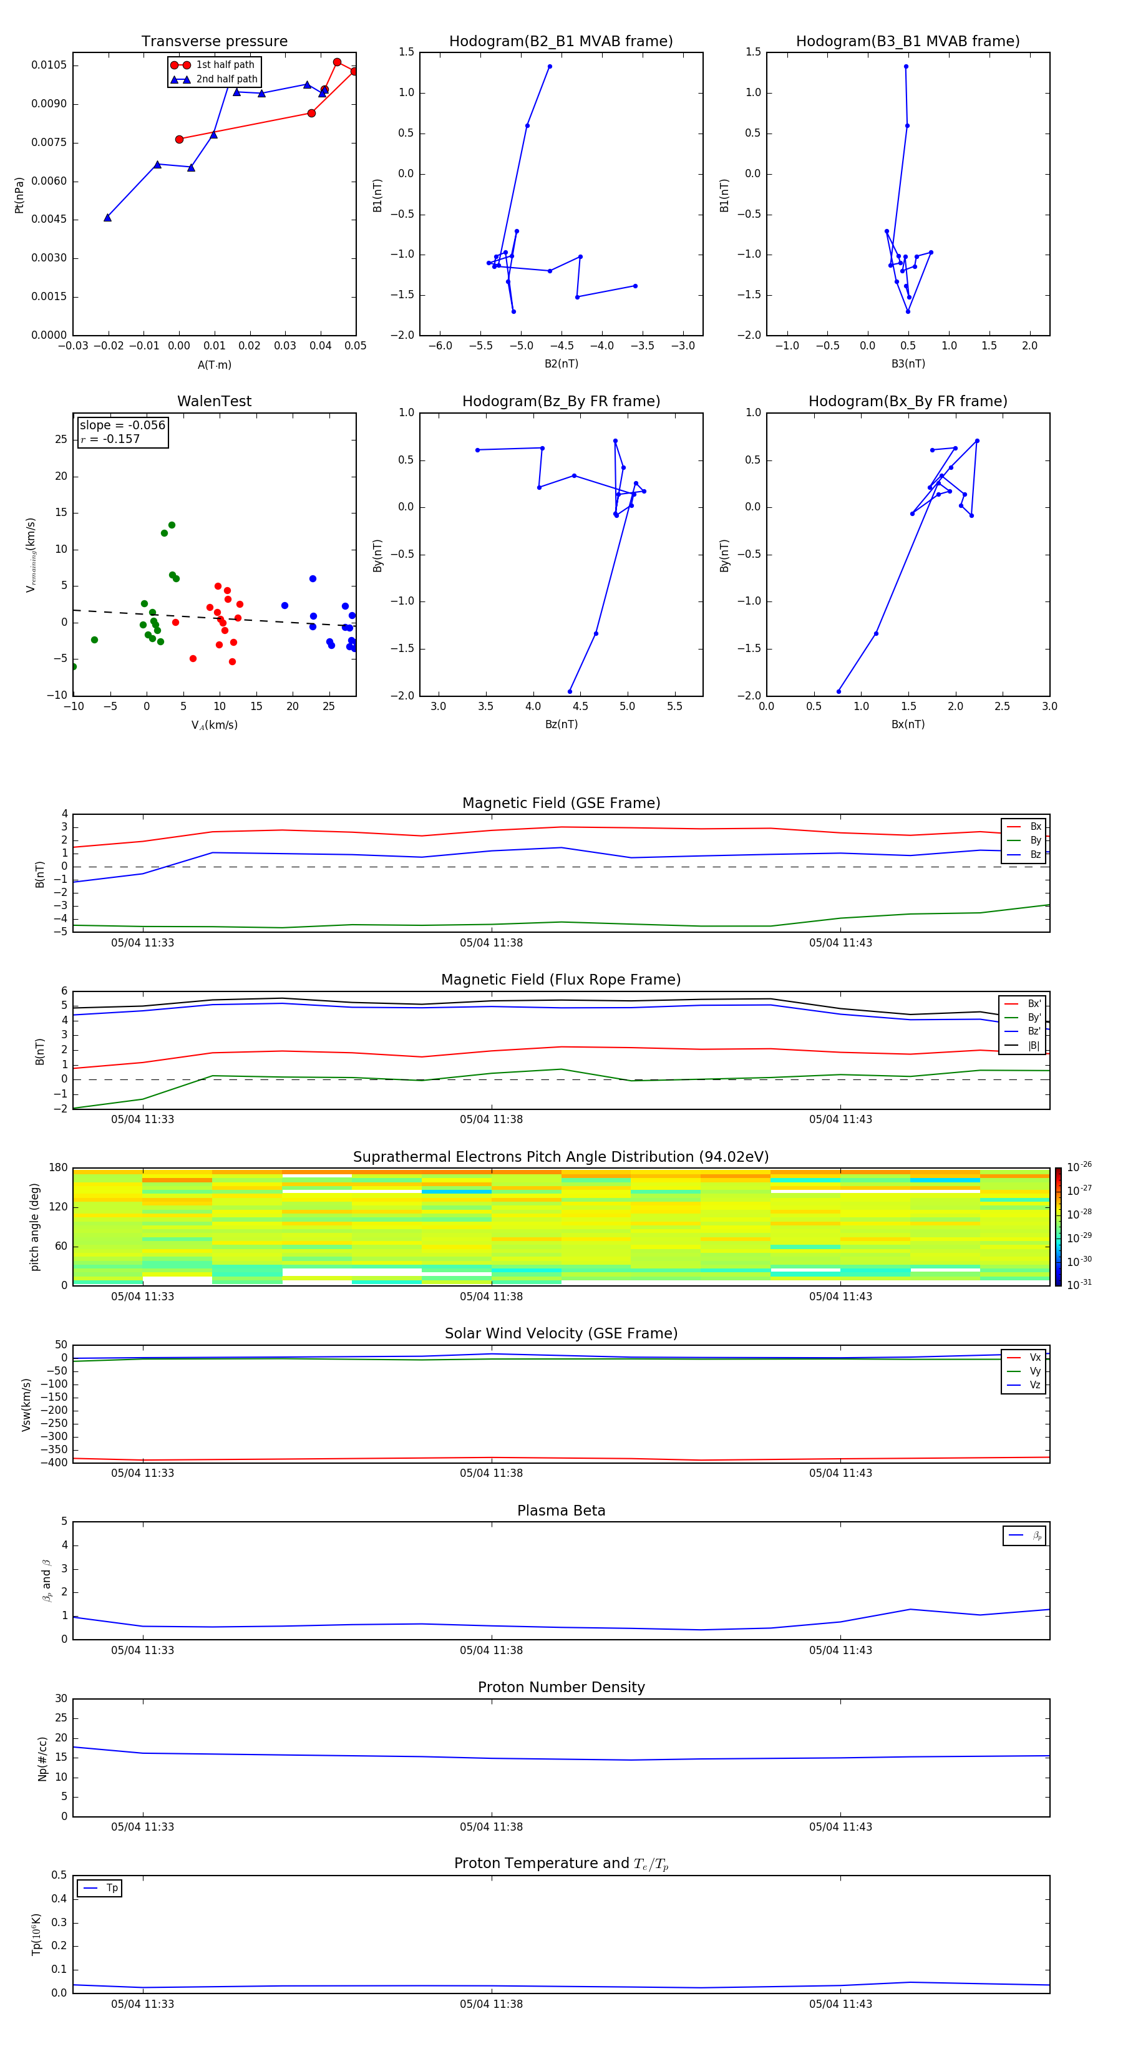1123x2059 pixels.
Task: Click the 'Magnetic Field (GSE Frame)' title
Action: click(561, 803)
